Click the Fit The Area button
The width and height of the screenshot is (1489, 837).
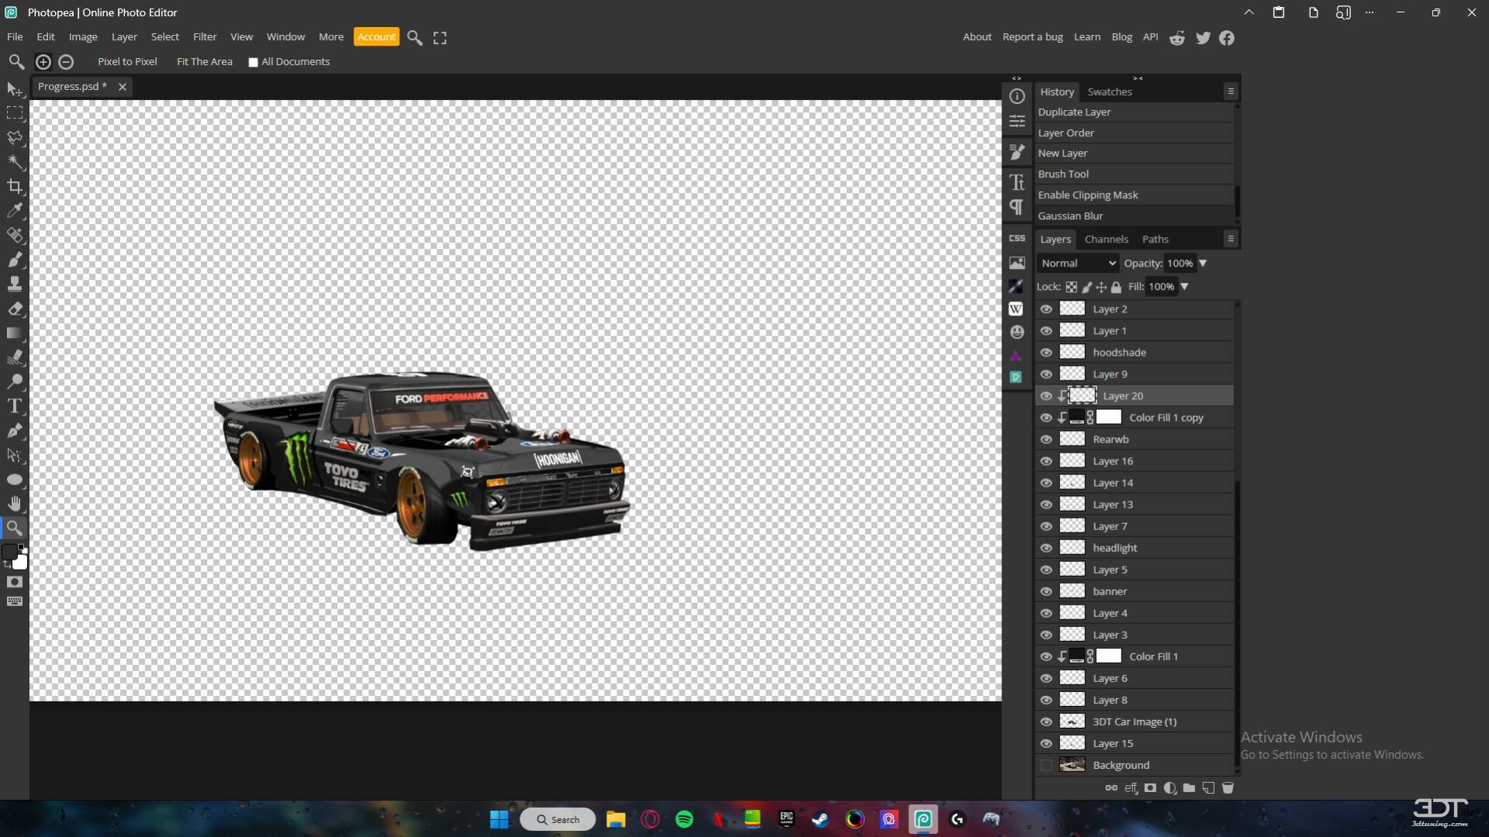(x=204, y=62)
